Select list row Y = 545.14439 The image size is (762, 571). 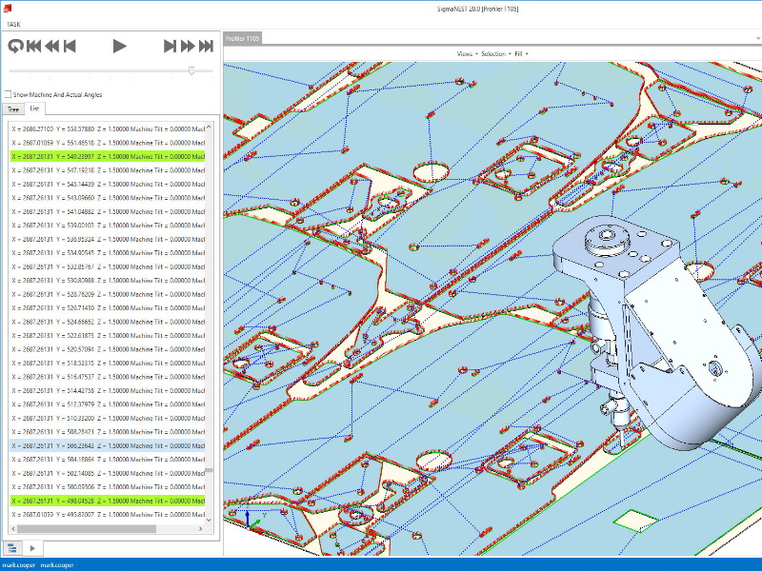pos(108,184)
